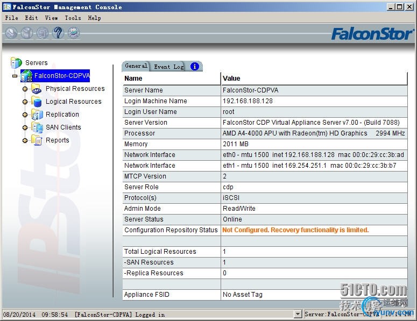Click the trash can toolbar icon
This screenshot has height=321, width=417.
coord(27,33)
